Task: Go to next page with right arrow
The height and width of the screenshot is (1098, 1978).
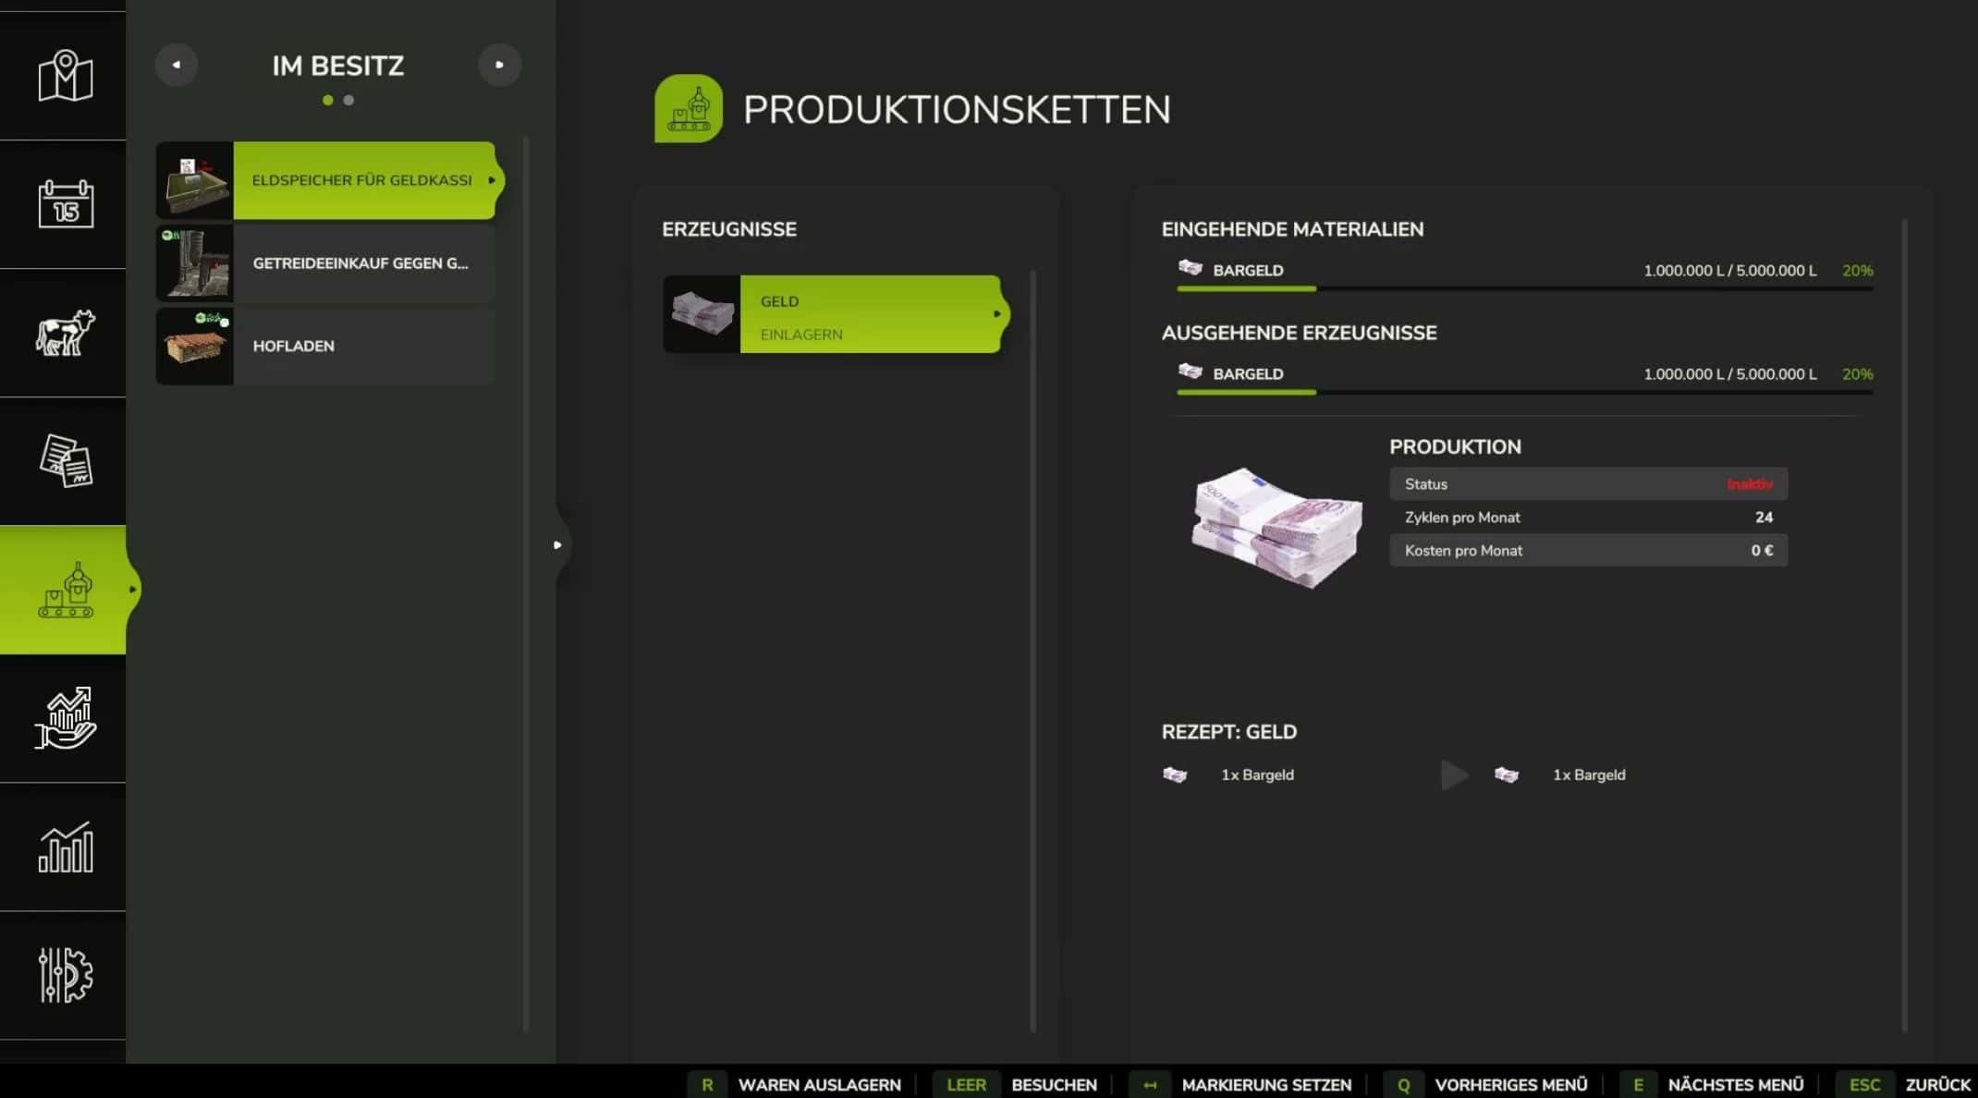Action: coord(499,65)
